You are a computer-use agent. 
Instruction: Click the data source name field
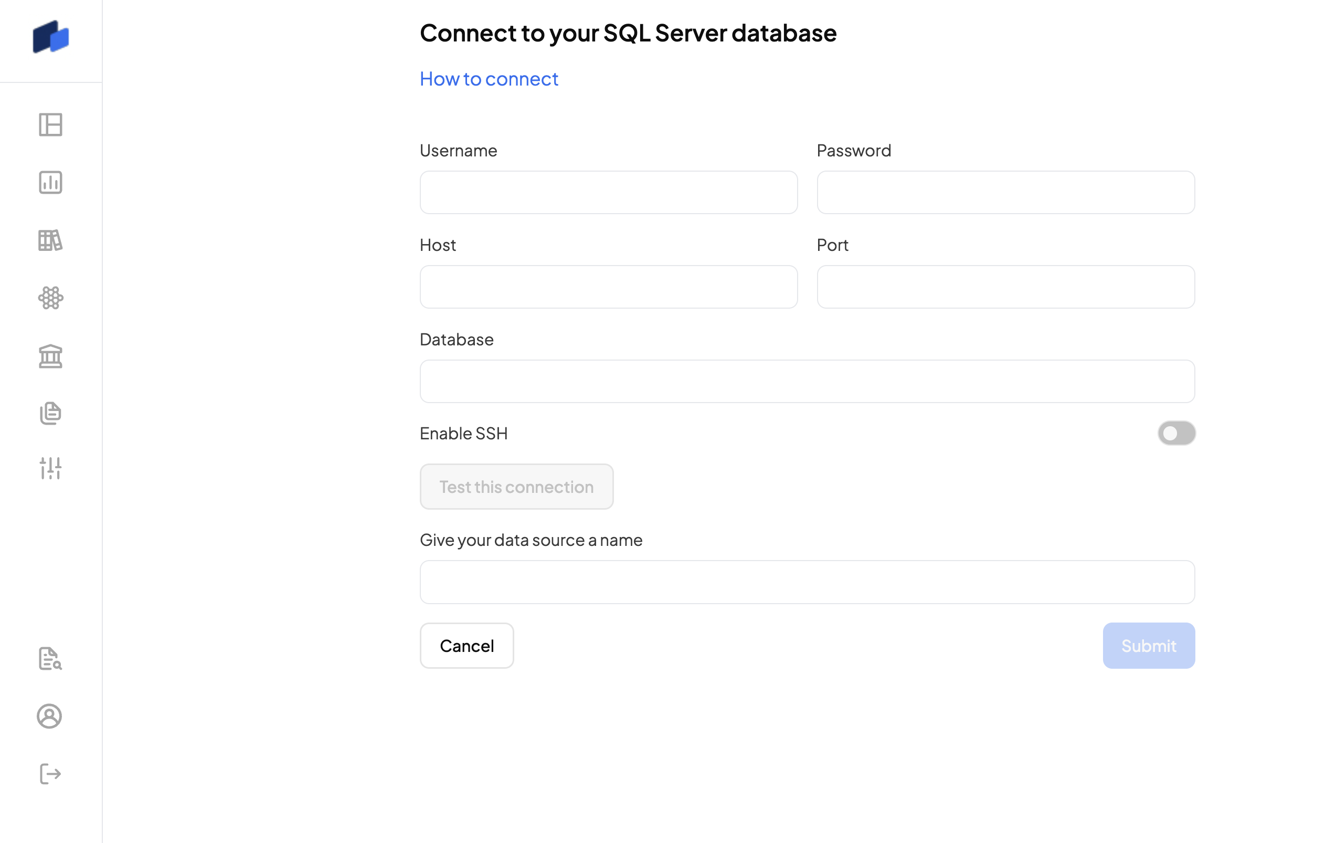pyautogui.click(x=807, y=582)
